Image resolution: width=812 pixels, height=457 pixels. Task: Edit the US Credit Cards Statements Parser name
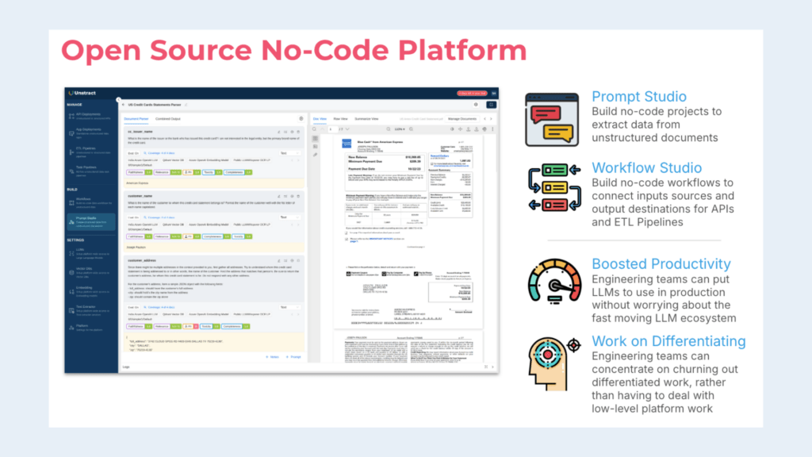coord(186,105)
